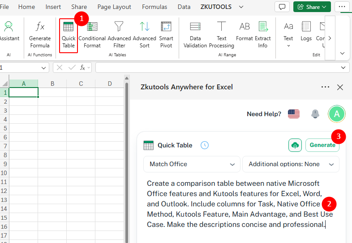
Task: Open Quick Table history clock icon
Action: pos(205,145)
